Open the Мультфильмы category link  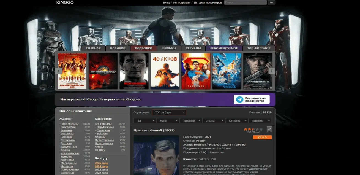click(104, 140)
